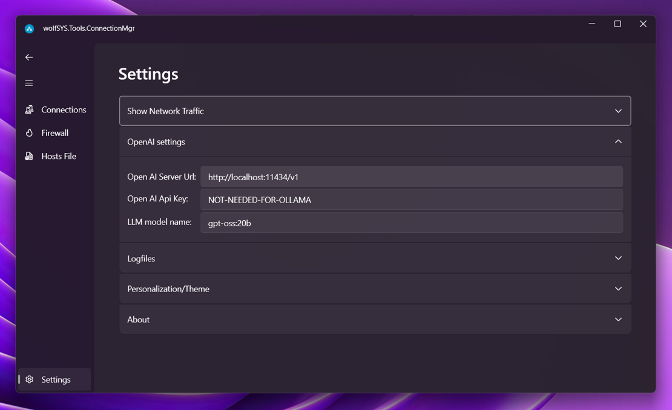Collapse the OpenAI settings section
The image size is (672, 410).
618,142
